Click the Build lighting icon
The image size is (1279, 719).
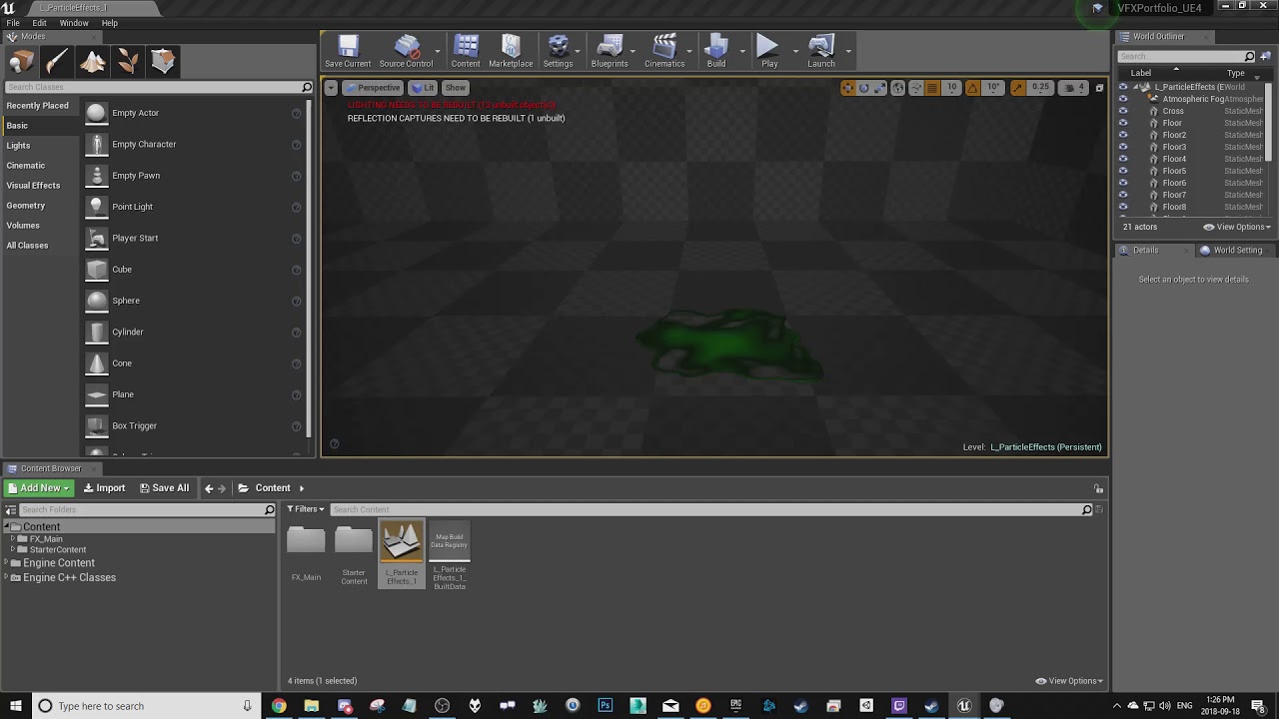[x=716, y=51]
